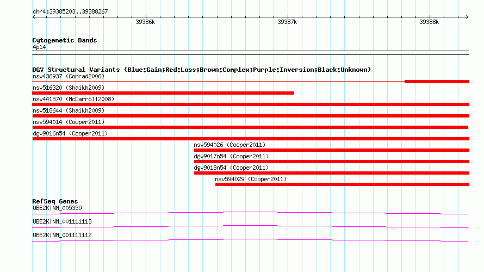Viewport: 484px width, 272px height.
Task: Open variant nsv594026 (Cooper2011) label
Action: 229,145
